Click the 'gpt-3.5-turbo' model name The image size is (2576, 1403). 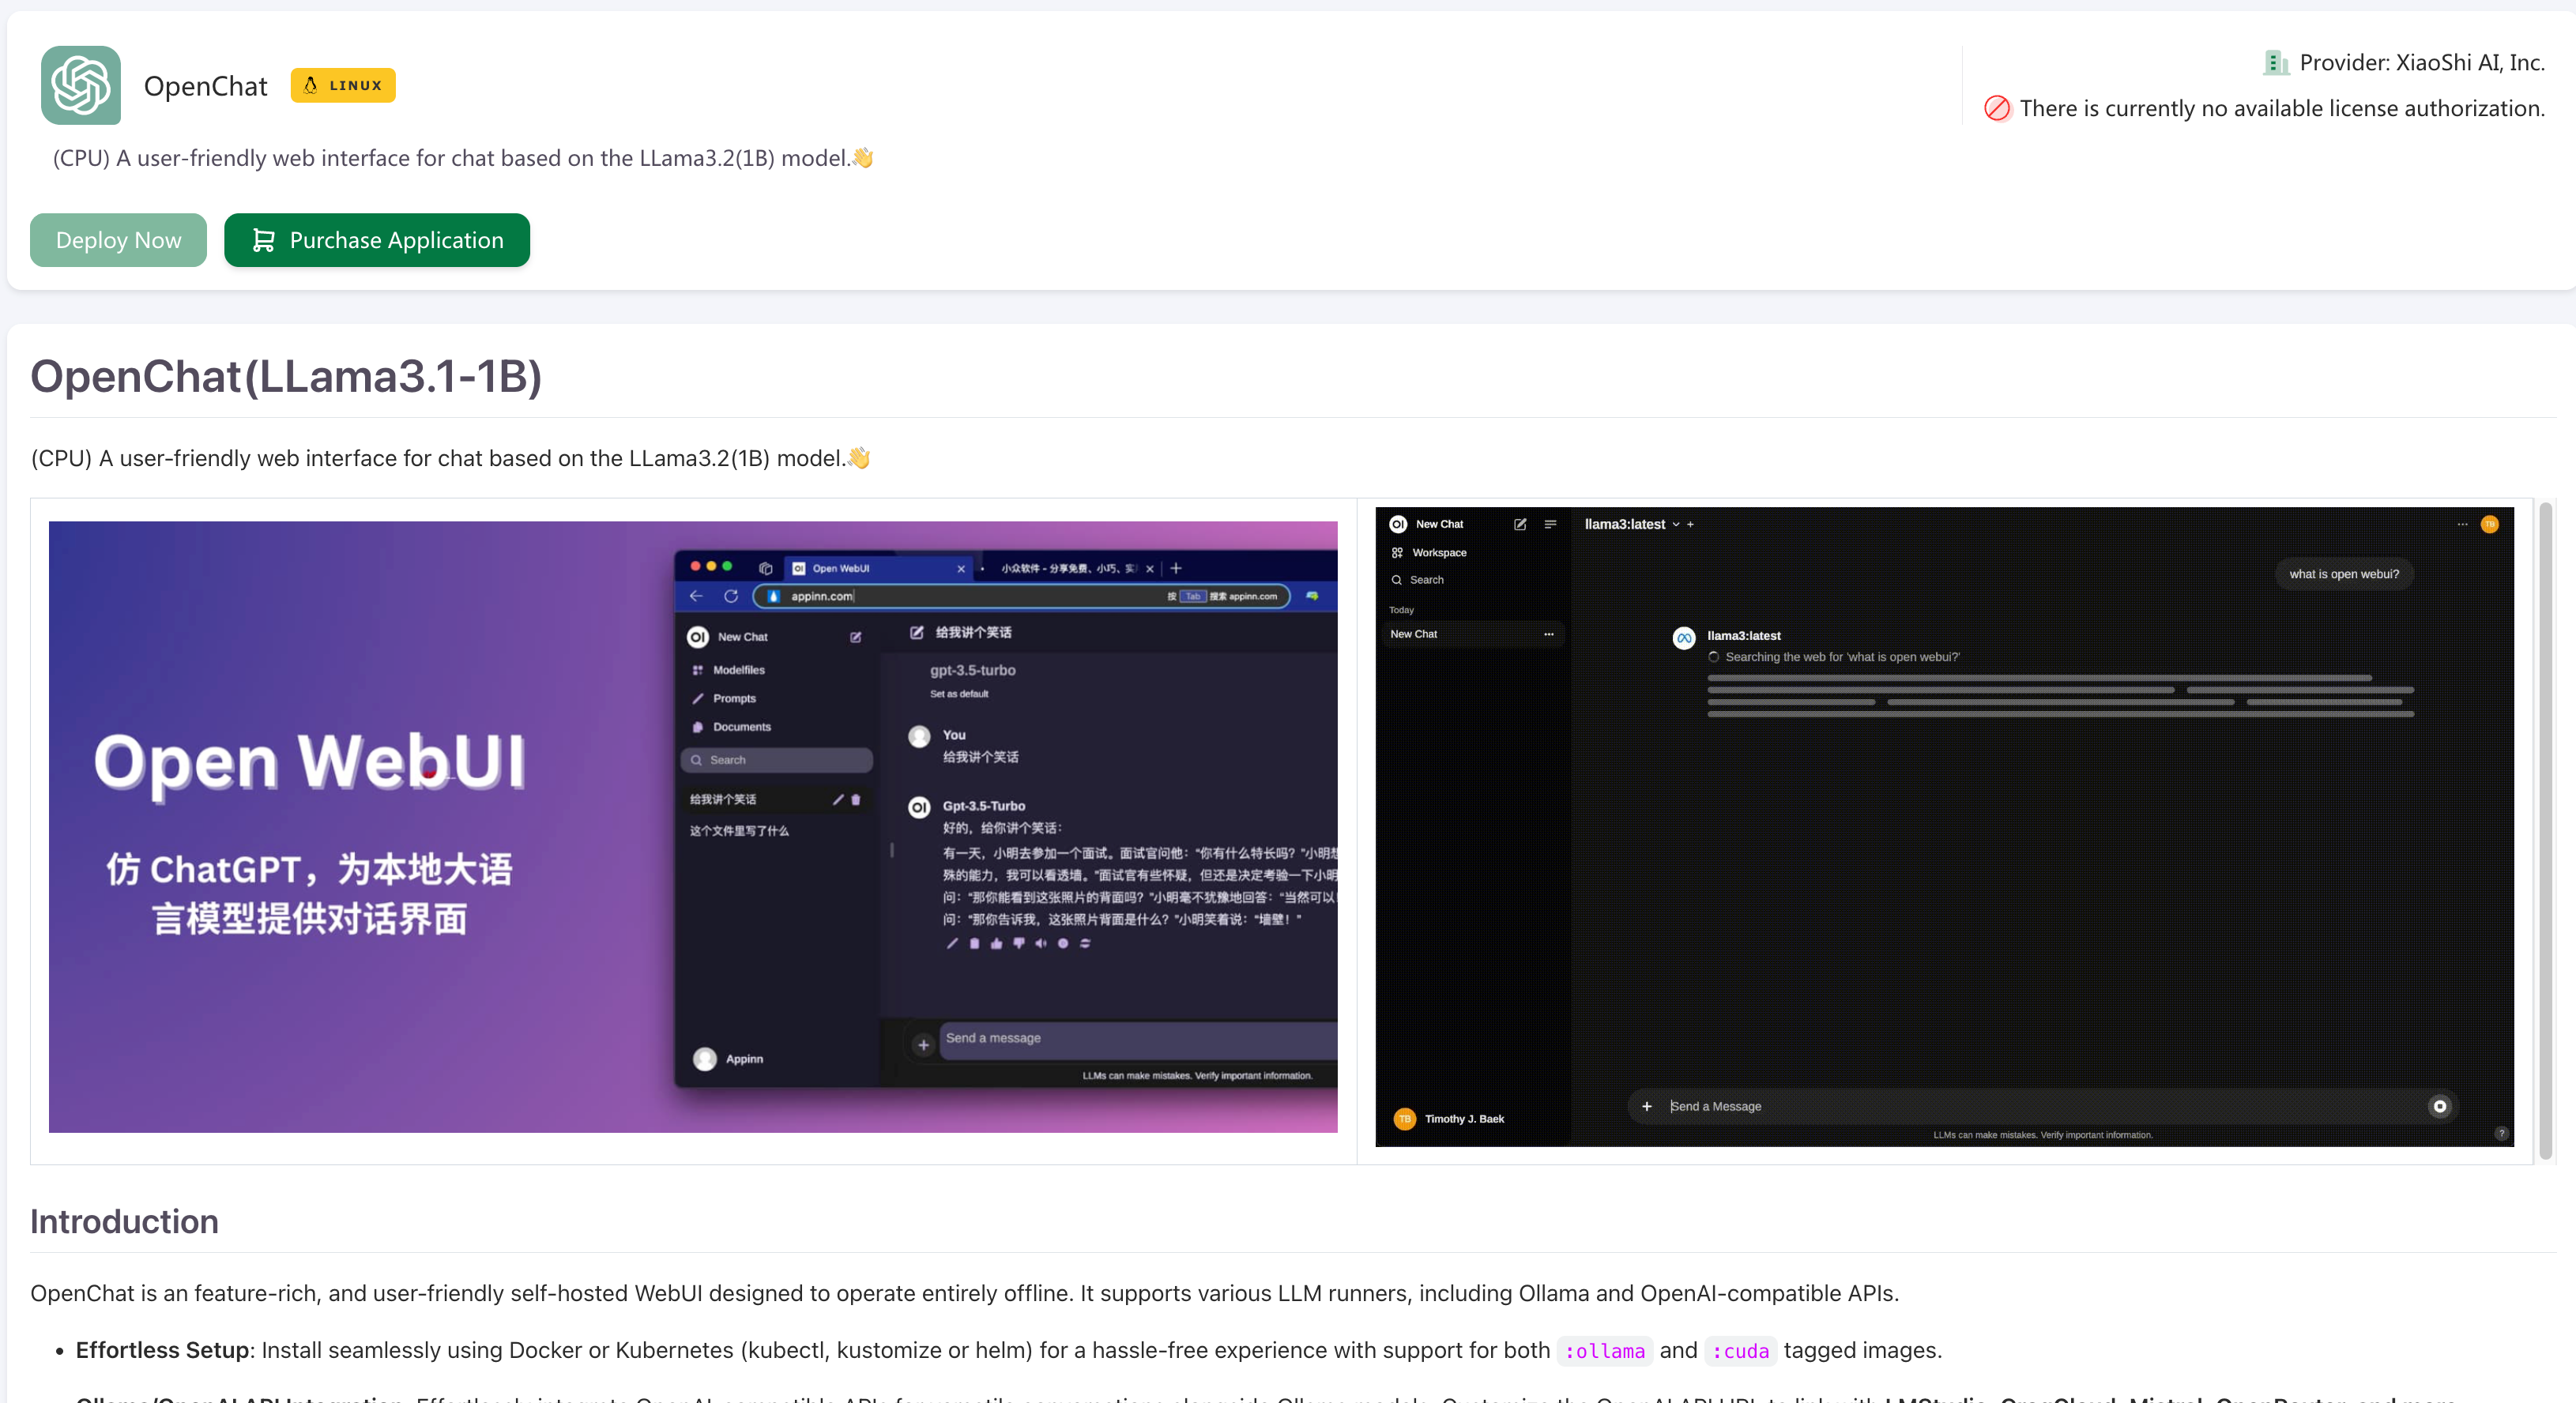point(973,670)
